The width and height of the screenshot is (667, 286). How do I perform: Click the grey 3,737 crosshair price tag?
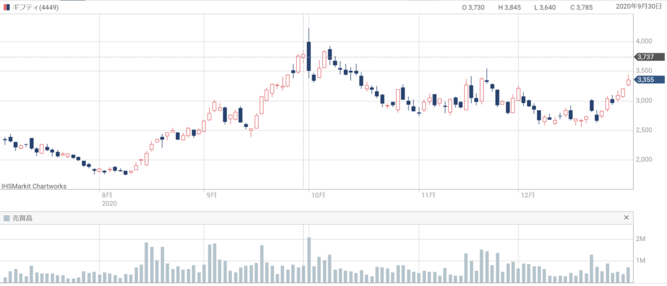point(649,57)
